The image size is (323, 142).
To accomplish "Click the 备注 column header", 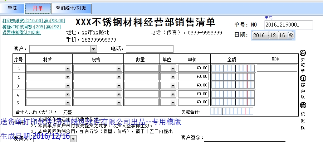I will [275, 60].
